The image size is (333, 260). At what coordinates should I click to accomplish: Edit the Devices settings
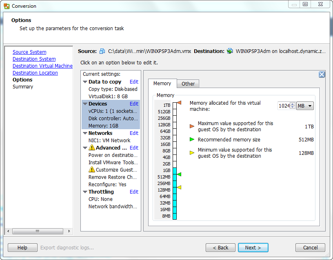(134, 104)
